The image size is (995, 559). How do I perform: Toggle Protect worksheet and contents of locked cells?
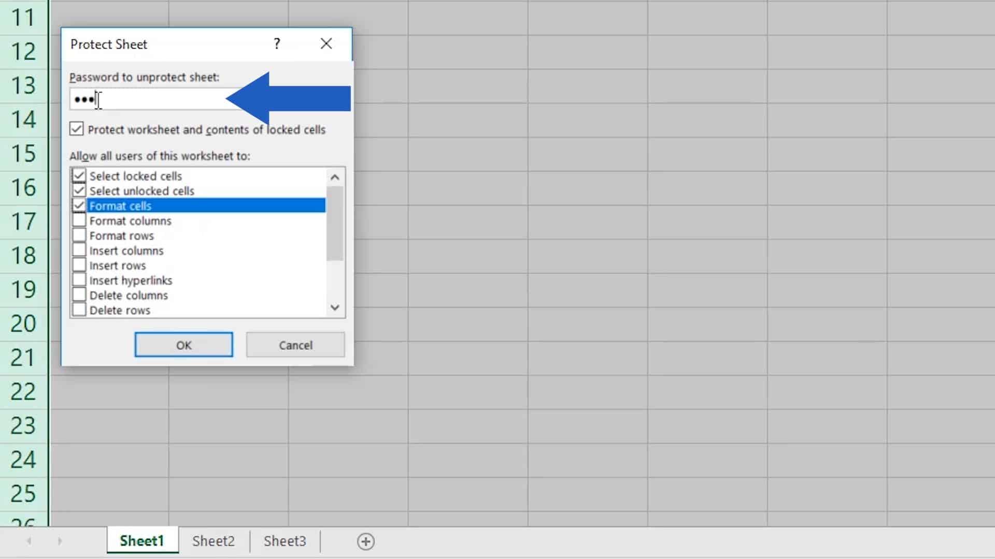(x=77, y=129)
